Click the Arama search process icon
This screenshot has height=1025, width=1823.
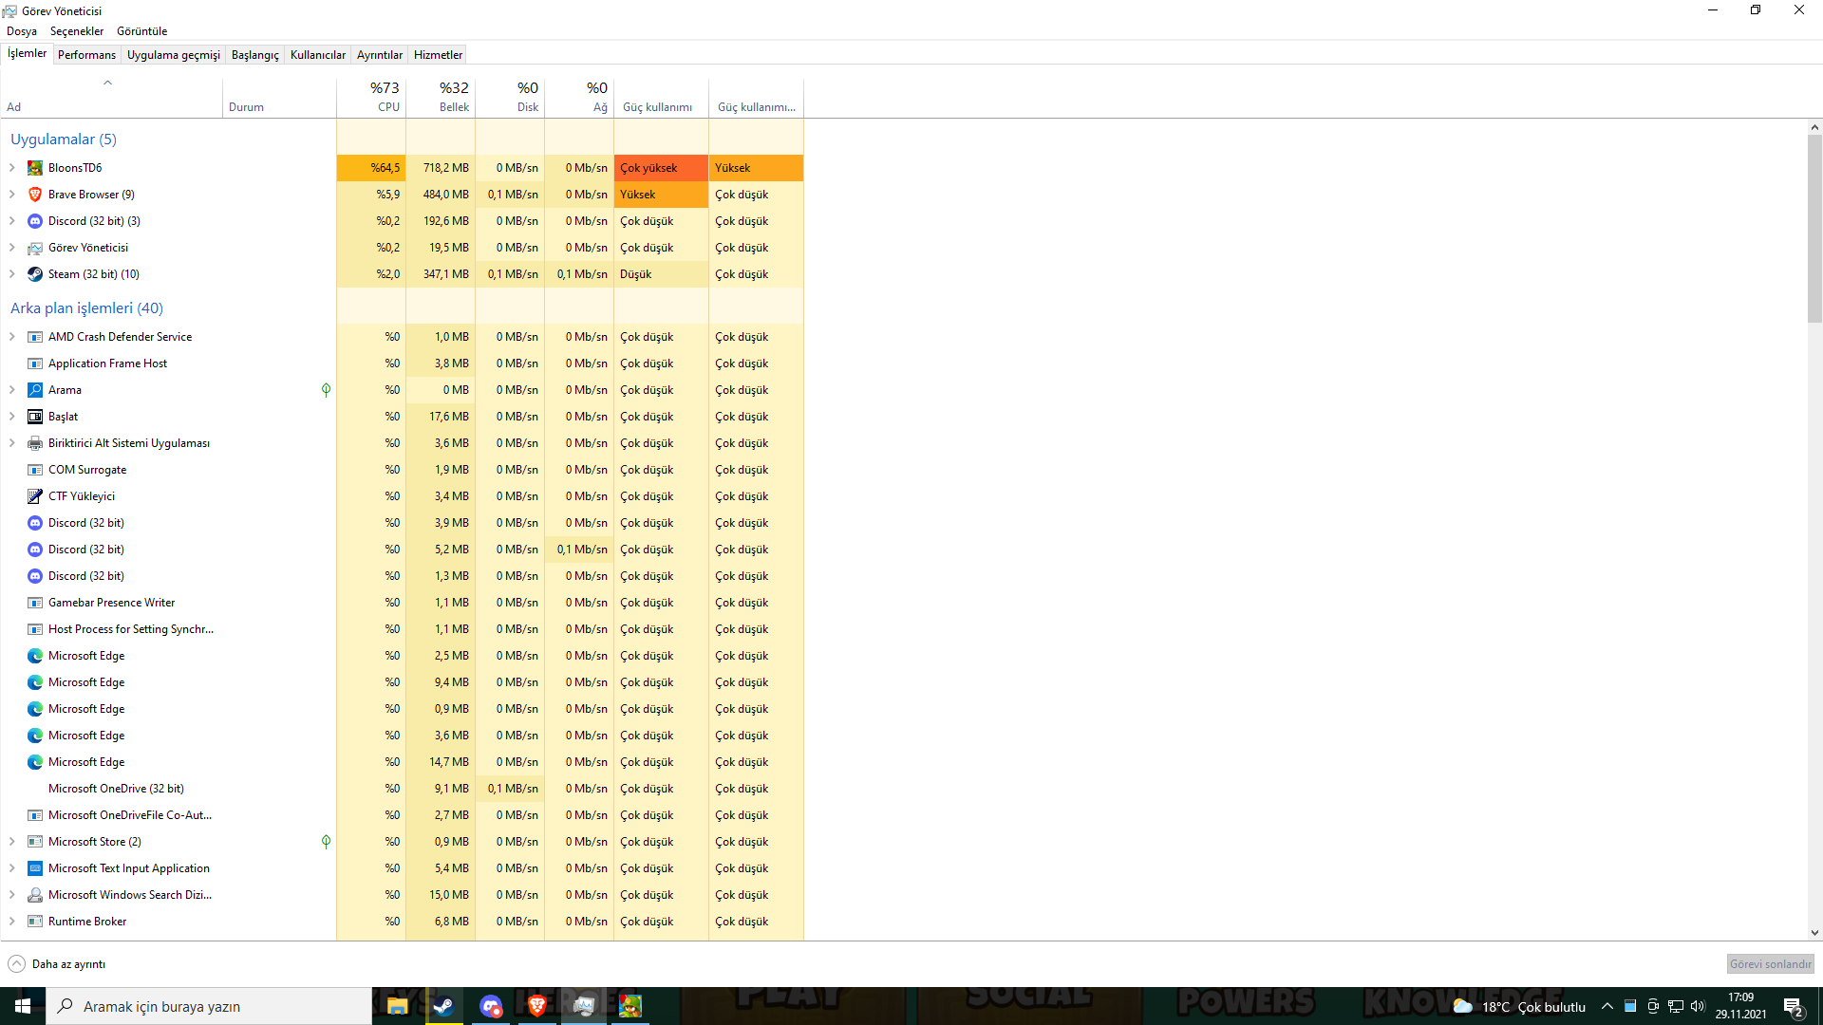(x=35, y=390)
